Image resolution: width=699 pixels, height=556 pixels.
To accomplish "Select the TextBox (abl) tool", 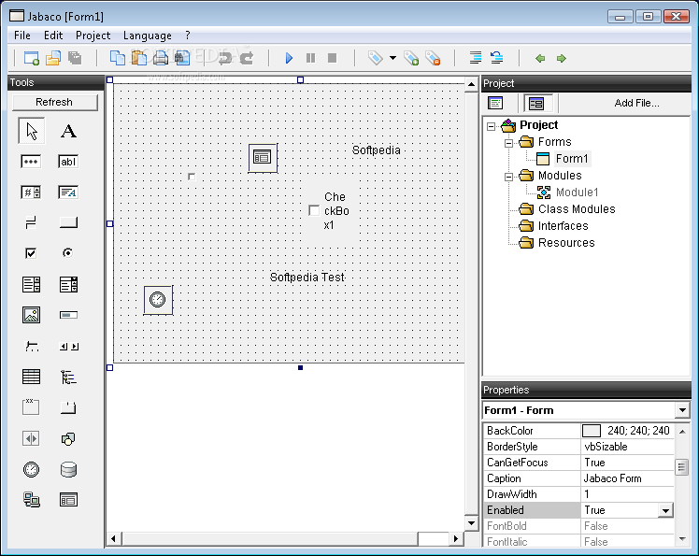I will (68, 162).
